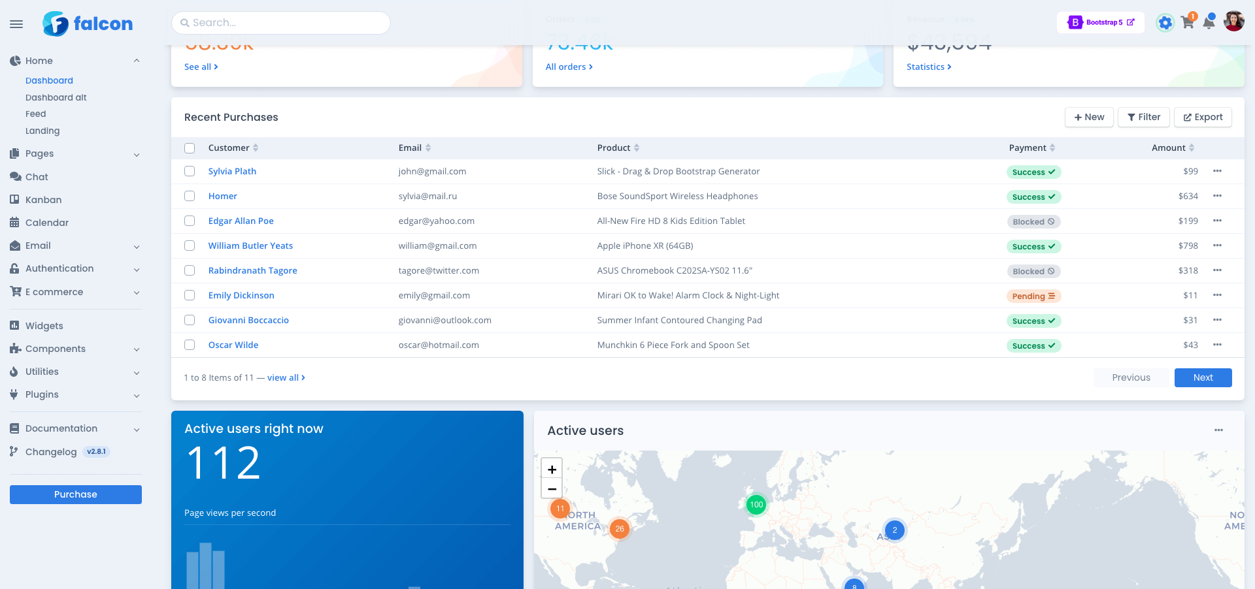This screenshot has height=589, width=1255.
Task: Tick the Oscar Wilde row checkbox
Action: pyautogui.click(x=190, y=345)
